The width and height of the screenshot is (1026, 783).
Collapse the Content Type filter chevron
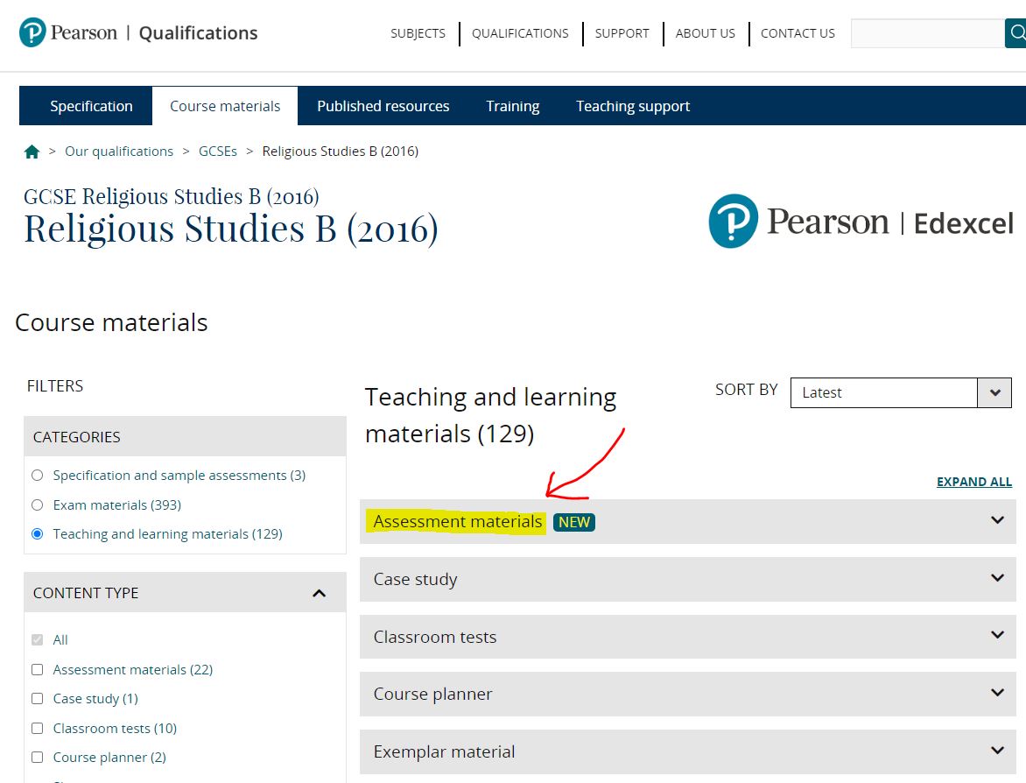coord(320,593)
